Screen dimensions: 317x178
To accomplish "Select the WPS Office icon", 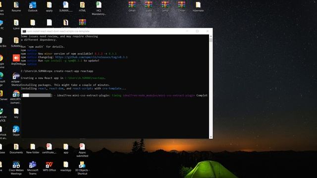I will (x=49, y=167).
